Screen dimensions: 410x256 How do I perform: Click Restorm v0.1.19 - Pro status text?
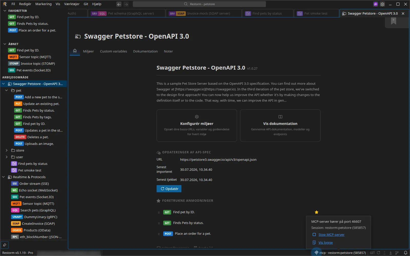18,253
